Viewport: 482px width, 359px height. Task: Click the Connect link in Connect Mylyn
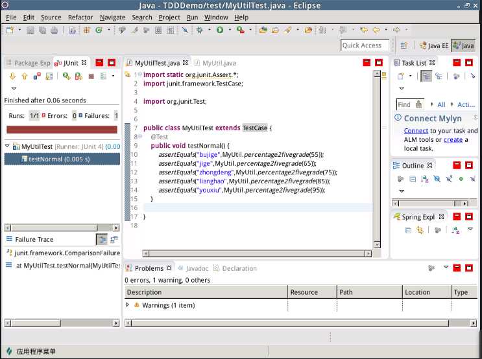tap(416, 131)
